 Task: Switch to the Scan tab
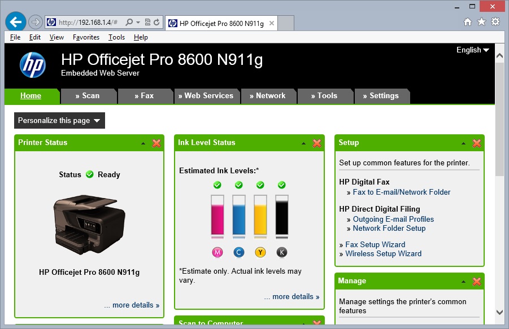point(88,96)
